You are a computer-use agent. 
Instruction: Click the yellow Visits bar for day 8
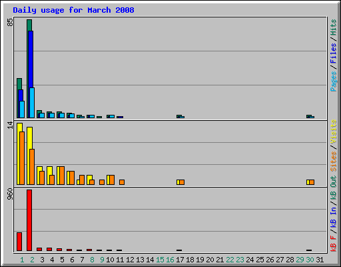tap(89, 178)
